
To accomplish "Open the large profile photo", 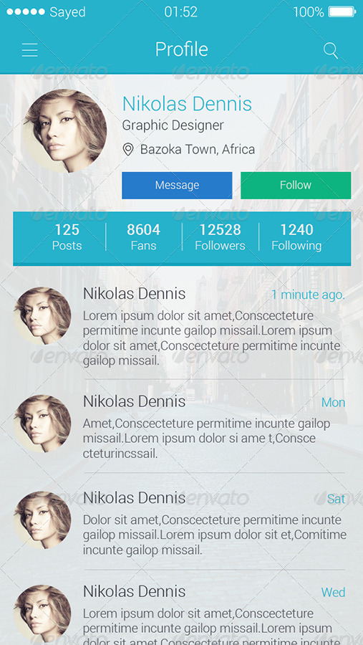I will pos(65,131).
